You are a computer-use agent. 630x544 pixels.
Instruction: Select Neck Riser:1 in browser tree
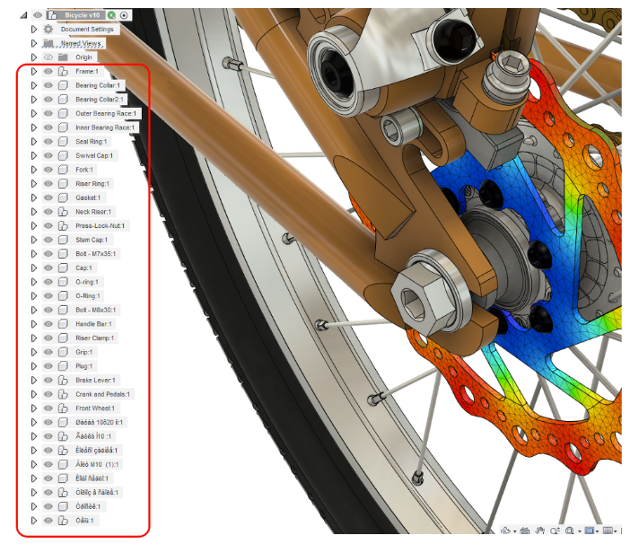[92, 212]
